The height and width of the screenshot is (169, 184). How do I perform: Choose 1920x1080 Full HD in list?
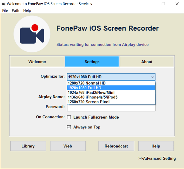coord(111,88)
